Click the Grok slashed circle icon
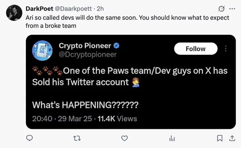241x149 pixels. pyautogui.click(x=222, y=9)
